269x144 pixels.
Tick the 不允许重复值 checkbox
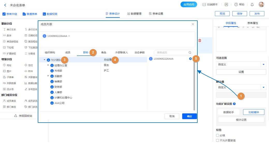[217, 140]
